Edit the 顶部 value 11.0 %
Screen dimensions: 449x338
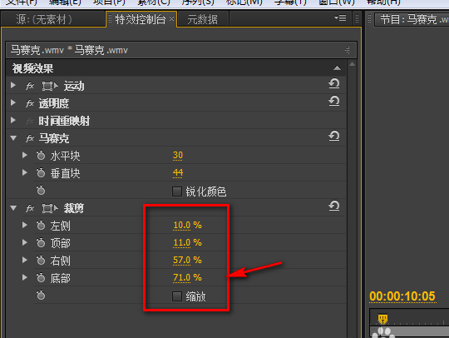click(x=187, y=243)
